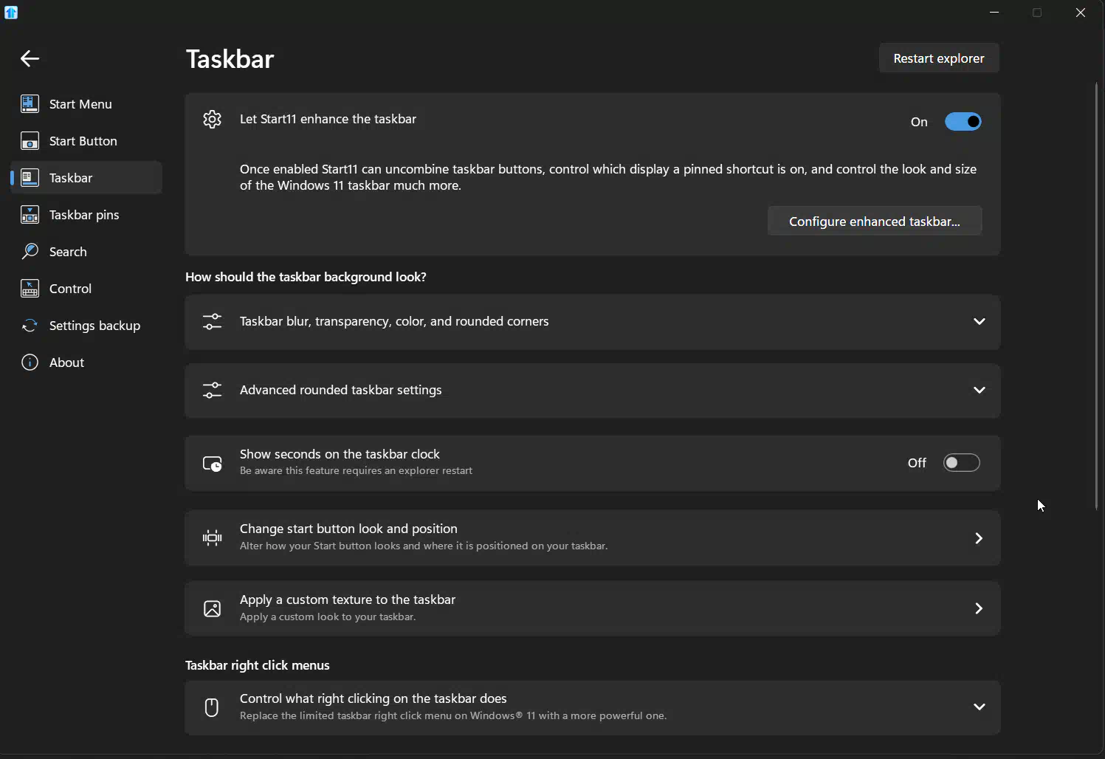This screenshot has height=759, width=1105.
Task: Expand Taskbar blur, transparency, color settings
Action: pos(593,322)
